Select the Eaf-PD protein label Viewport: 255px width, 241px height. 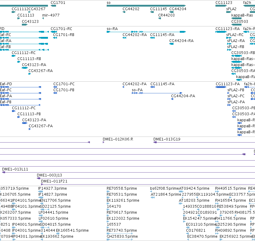[6, 84]
